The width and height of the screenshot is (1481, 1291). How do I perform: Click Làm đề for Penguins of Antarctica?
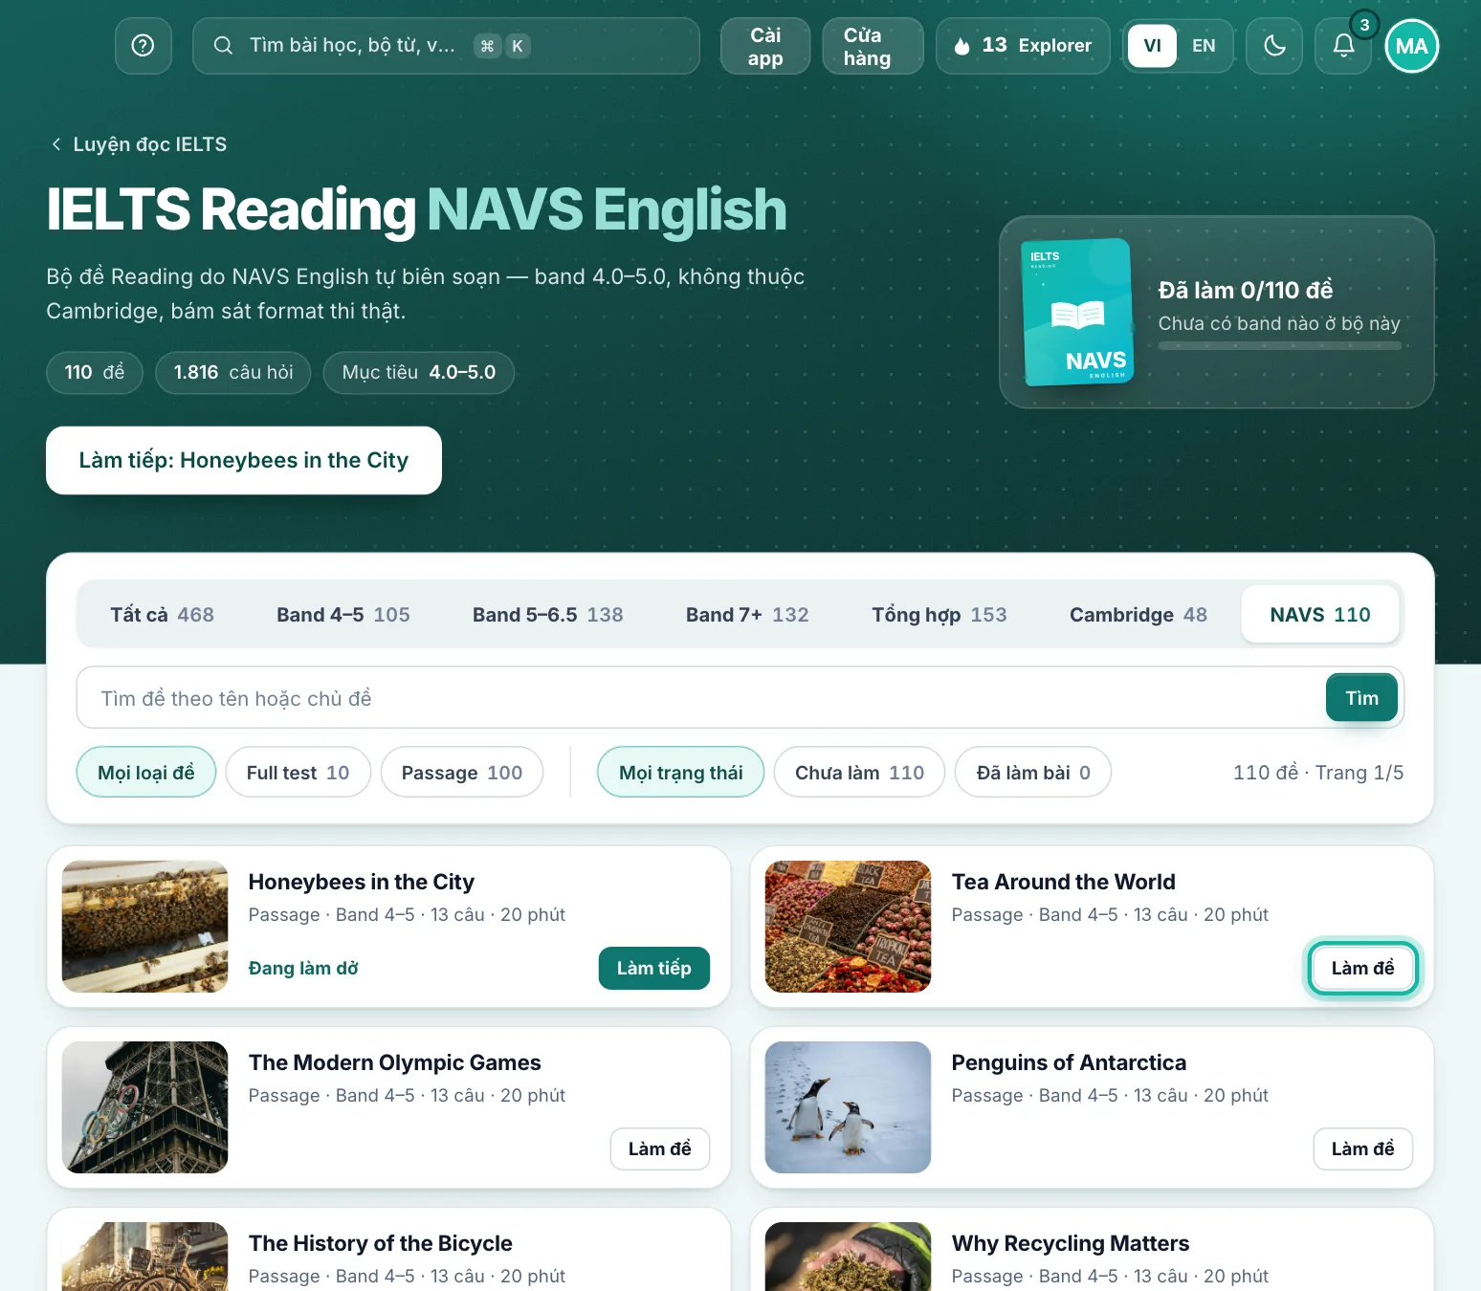(x=1362, y=1149)
